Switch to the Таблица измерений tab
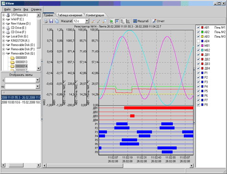 (x=70, y=15)
